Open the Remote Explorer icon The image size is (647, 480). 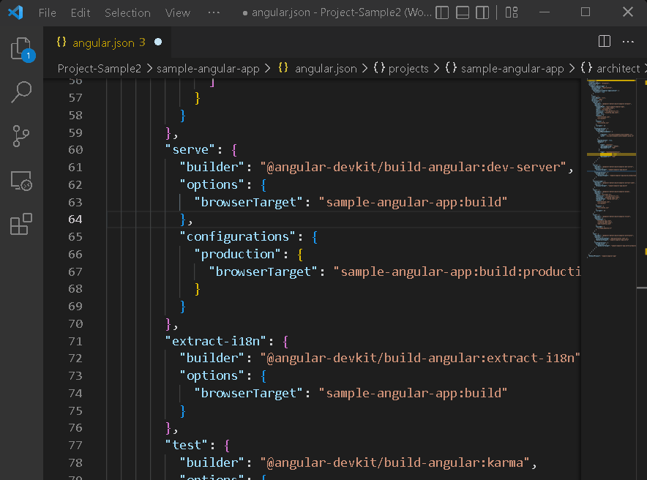click(x=21, y=181)
